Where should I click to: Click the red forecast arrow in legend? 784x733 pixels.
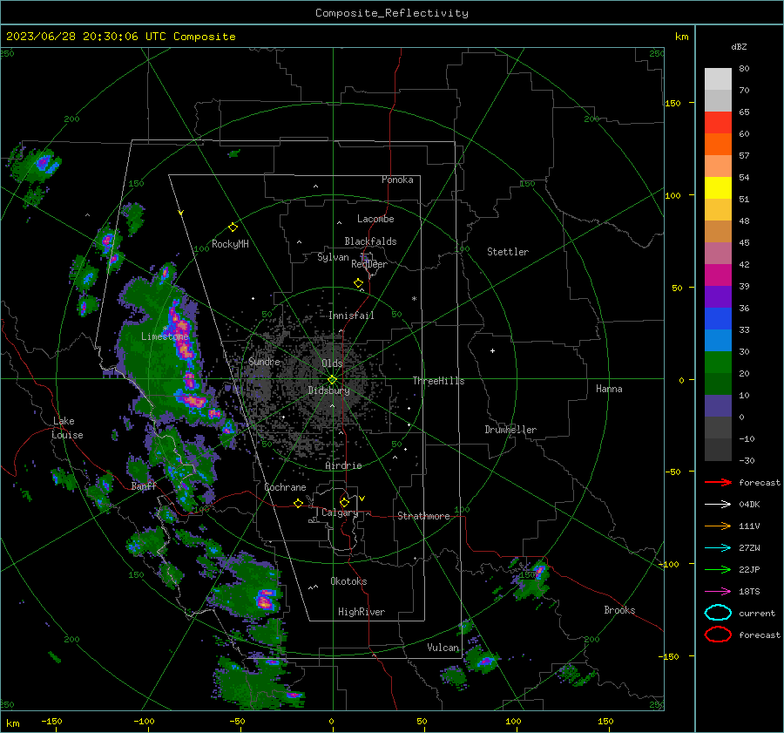[x=718, y=482]
